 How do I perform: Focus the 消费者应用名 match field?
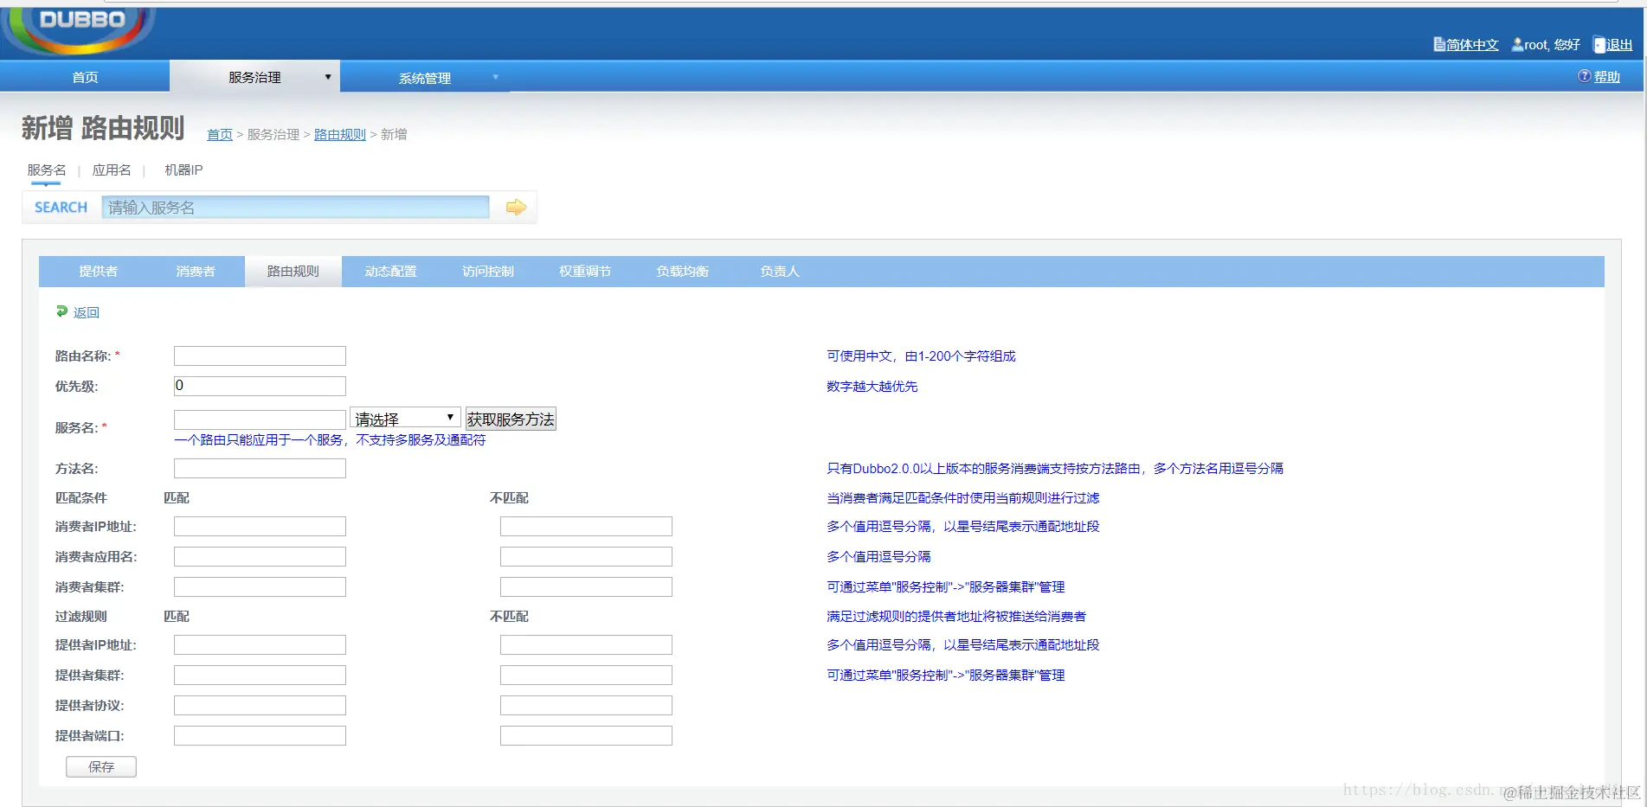click(260, 556)
